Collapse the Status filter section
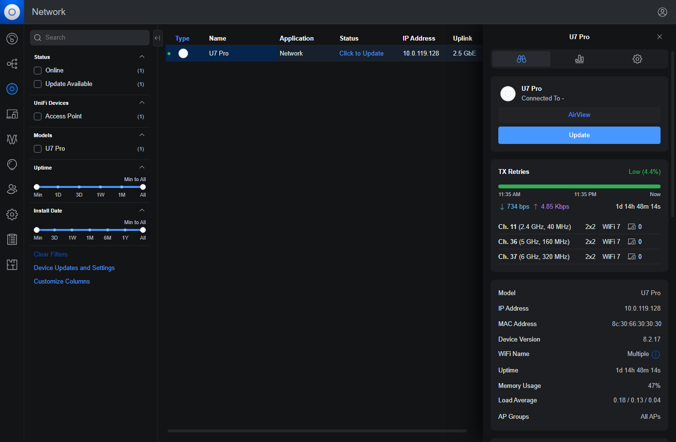Viewport: 676px width, 442px height. coord(142,57)
